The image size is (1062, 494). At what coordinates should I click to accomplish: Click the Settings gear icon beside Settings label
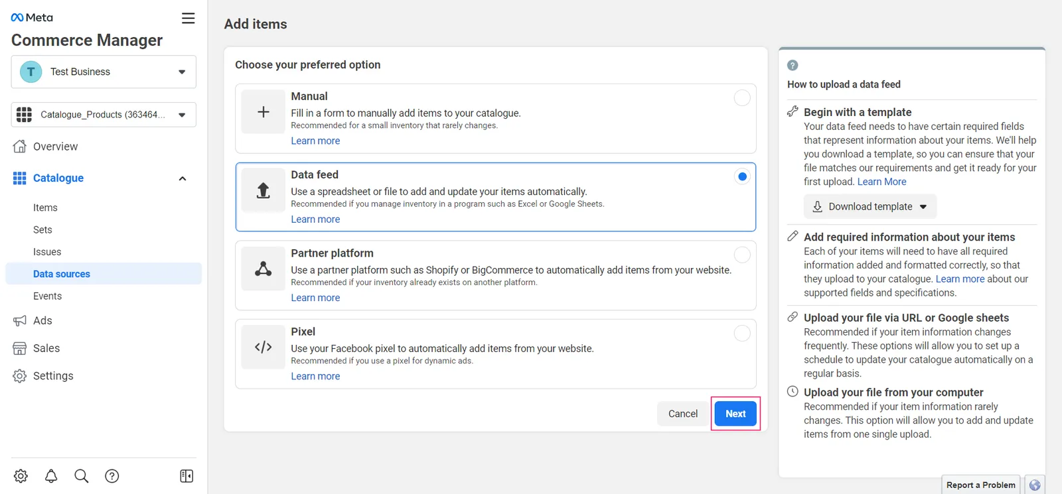click(x=20, y=376)
